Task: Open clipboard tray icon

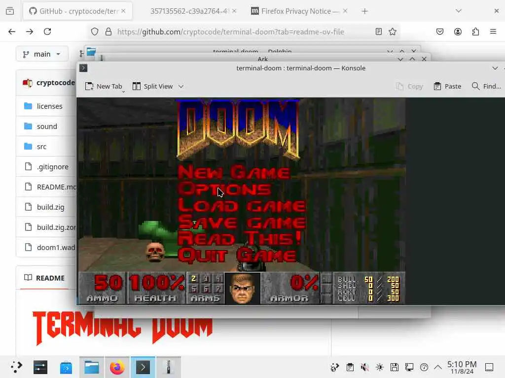Action: [x=350, y=367]
